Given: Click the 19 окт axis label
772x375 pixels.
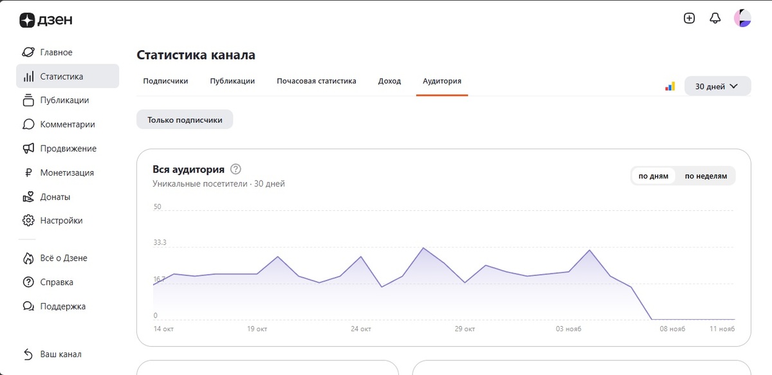Looking at the screenshot, I should coord(257,329).
